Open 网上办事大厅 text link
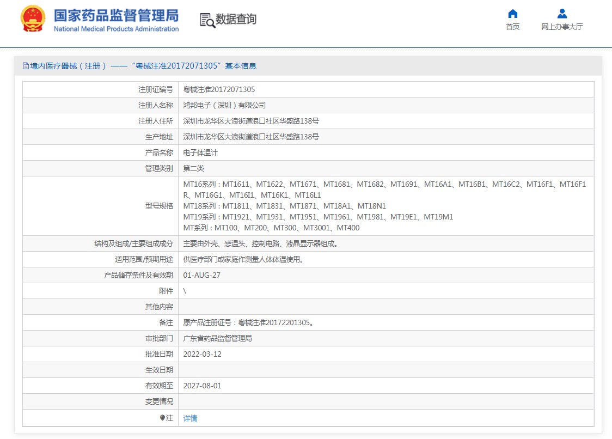The height and width of the screenshot is (439, 612). pos(562,27)
